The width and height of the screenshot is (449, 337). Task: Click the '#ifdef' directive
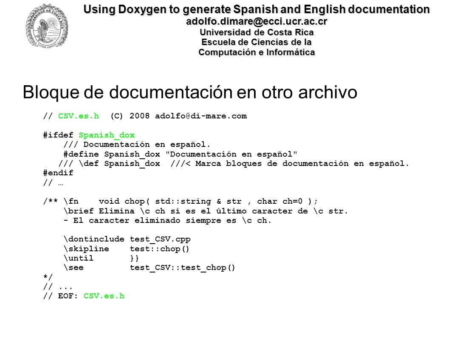[x=58, y=135]
